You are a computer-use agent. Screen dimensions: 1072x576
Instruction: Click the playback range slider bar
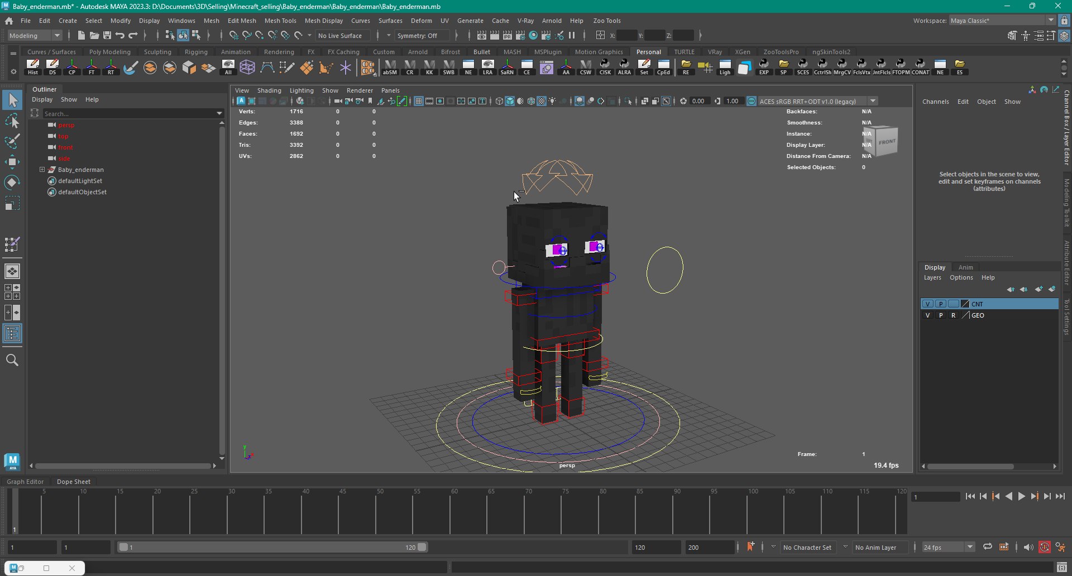(272, 547)
